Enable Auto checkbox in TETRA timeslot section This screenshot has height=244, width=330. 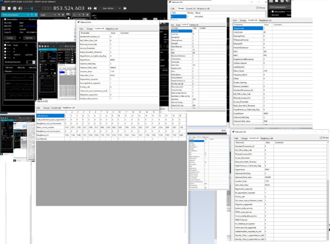(x=6, y=45)
